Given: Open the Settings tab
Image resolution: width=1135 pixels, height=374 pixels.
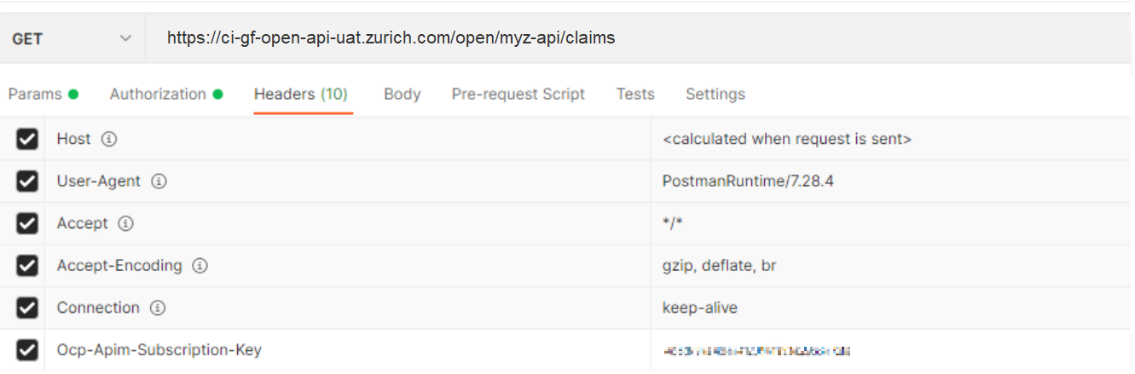Looking at the screenshot, I should tap(715, 95).
